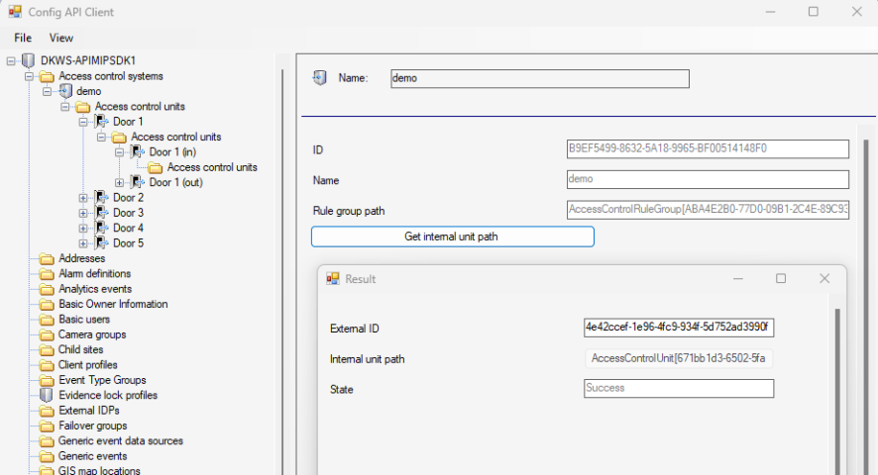The image size is (878, 475).
Task: Click the Alarm definitions folder icon
Action: tap(47, 274)
